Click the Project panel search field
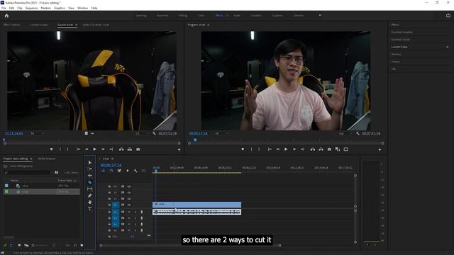The width and height of the screenshot is (454, 255). point(28,172)
